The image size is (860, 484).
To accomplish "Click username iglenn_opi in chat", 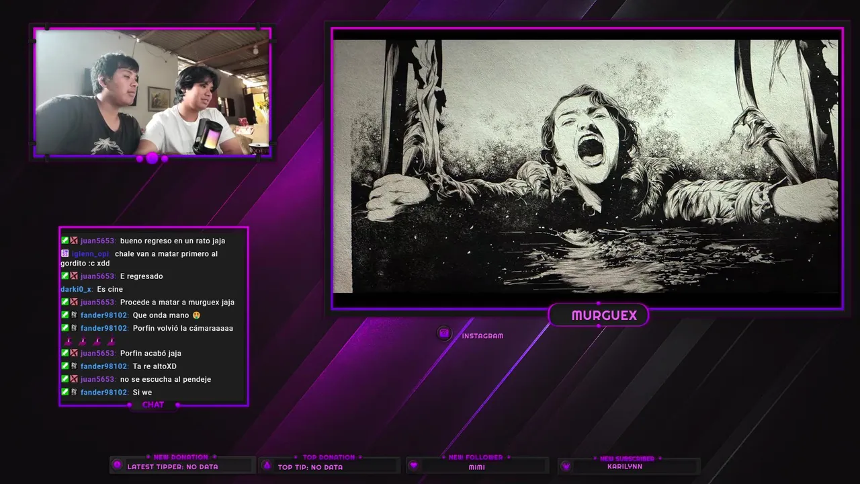I will point(90,254).
